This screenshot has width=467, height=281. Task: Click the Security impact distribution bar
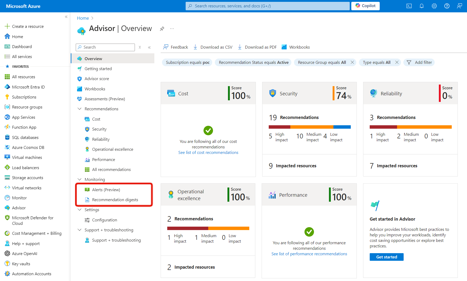[x=310, y=127]
